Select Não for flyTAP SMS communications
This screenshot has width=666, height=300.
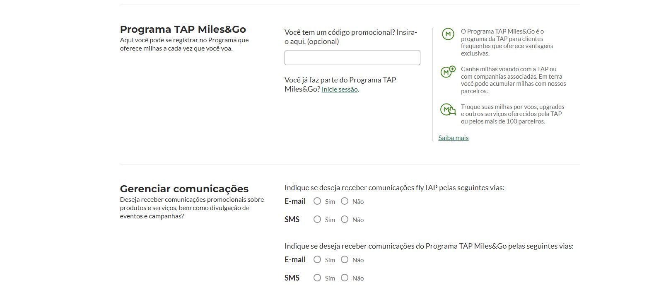(345, 219)
